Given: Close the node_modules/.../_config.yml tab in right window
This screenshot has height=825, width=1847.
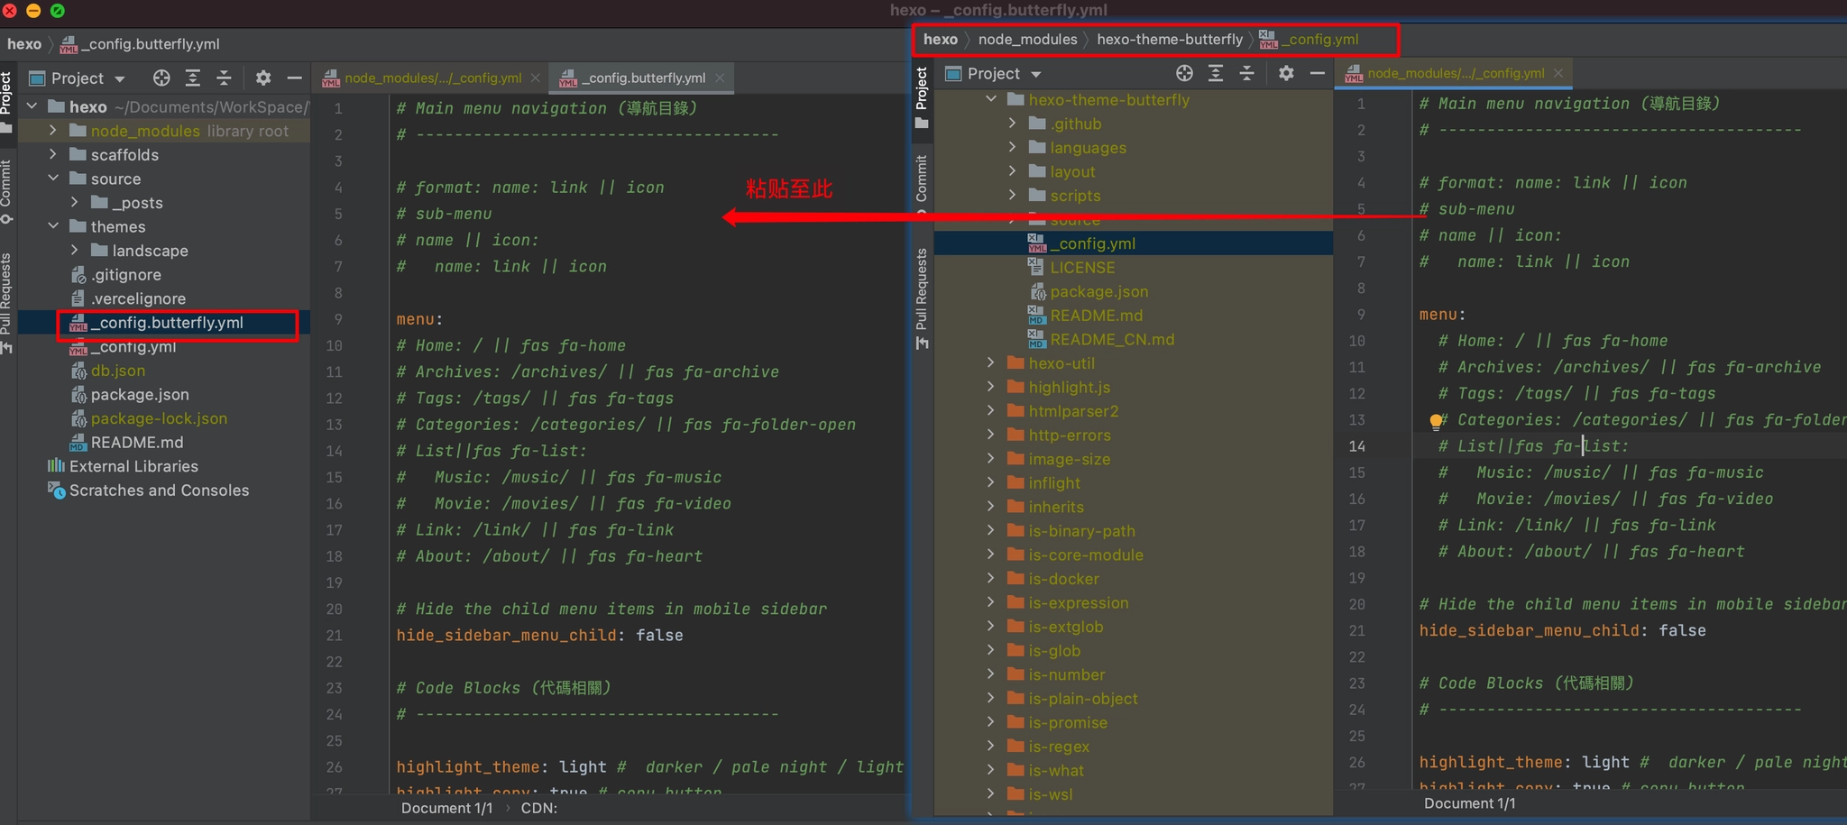Looking at the screenshot, I should pyautogui.click(x=1558, y=74).
